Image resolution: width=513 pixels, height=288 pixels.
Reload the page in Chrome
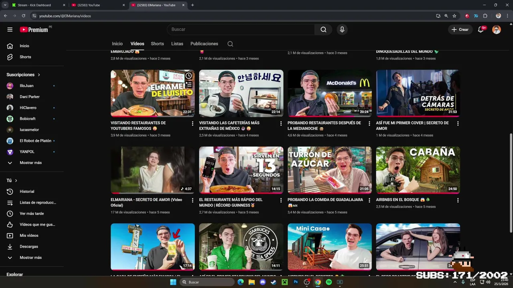[23, 16]
